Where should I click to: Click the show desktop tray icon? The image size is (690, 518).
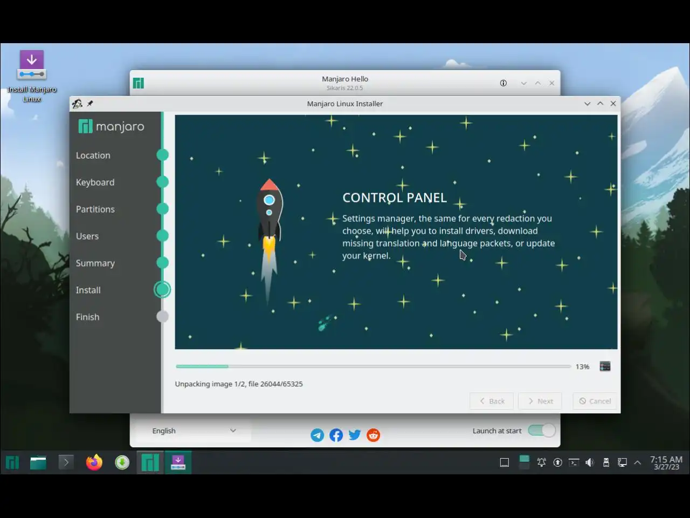[x=505, y=462]
